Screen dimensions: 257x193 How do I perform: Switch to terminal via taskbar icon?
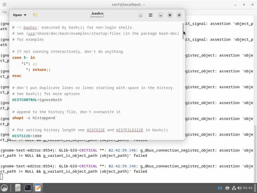[28, 188]
